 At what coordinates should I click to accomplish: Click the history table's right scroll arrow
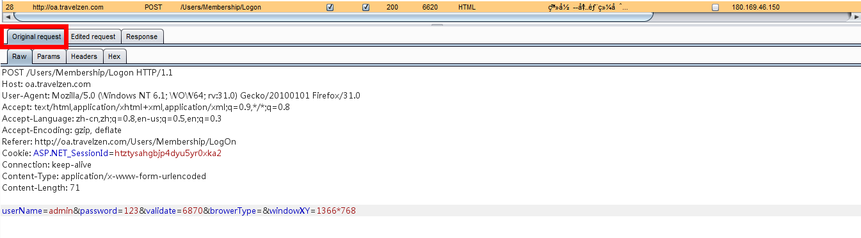click(857, 17)
